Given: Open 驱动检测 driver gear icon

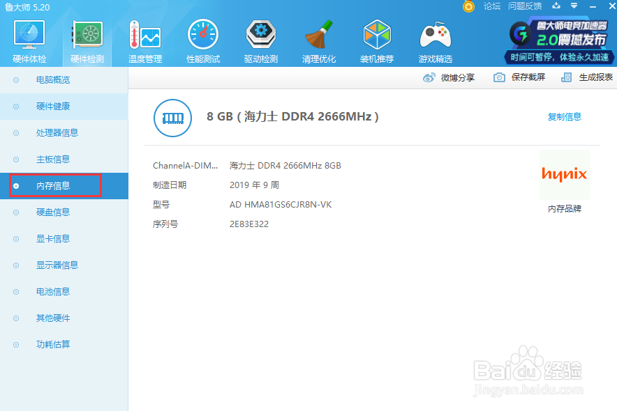Looking at the screenshot, I should 261,41.
